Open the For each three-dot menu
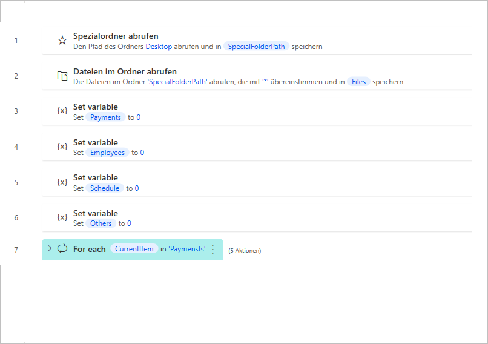This screenshot has height=344, width=488. (213, 250)
